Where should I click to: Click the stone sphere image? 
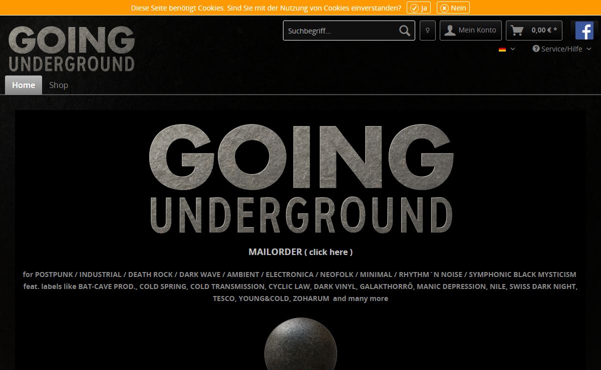300,344
